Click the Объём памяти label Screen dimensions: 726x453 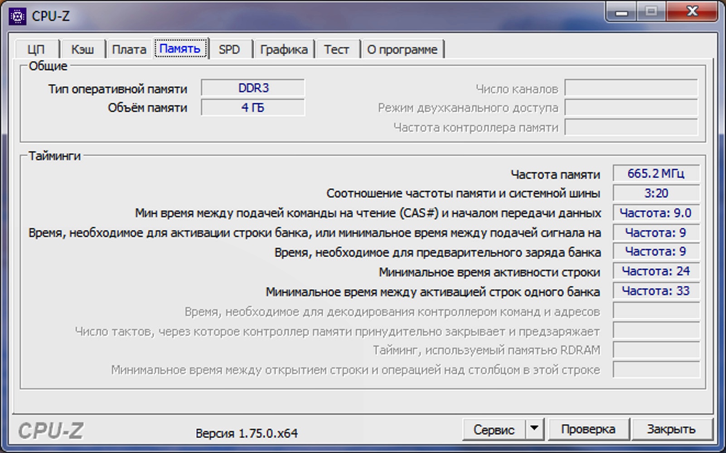point(147,108)
